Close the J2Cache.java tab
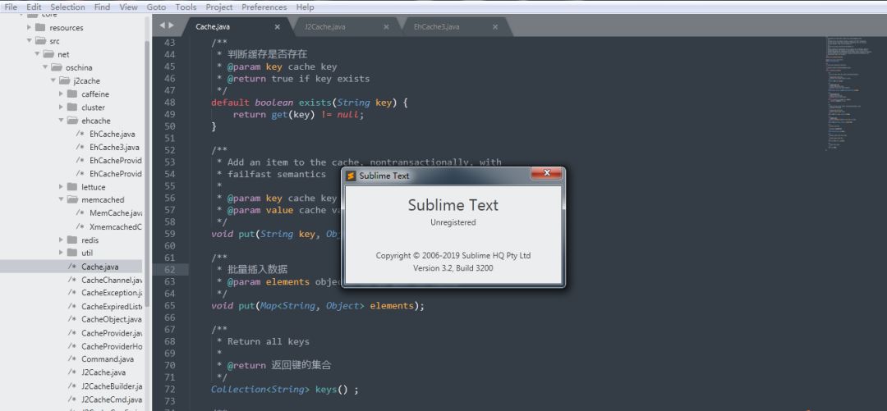 pyautogui.click(x=386, y=27)
